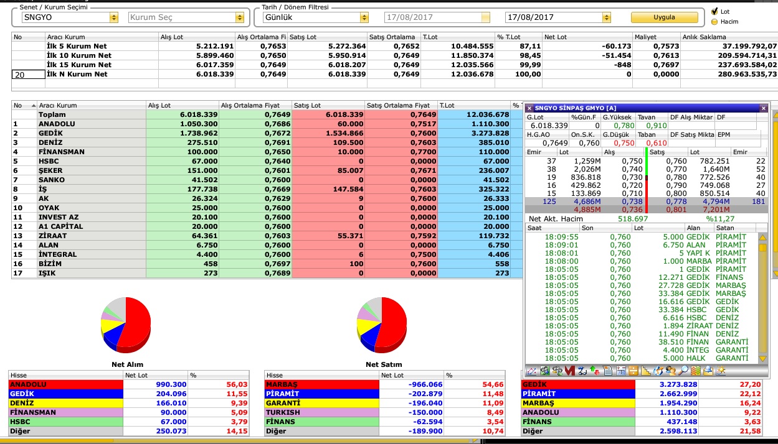Open the SNGYO symbol dropdown
The width and height of the screenshot is (778, 444).
click(x=113, y=17)
